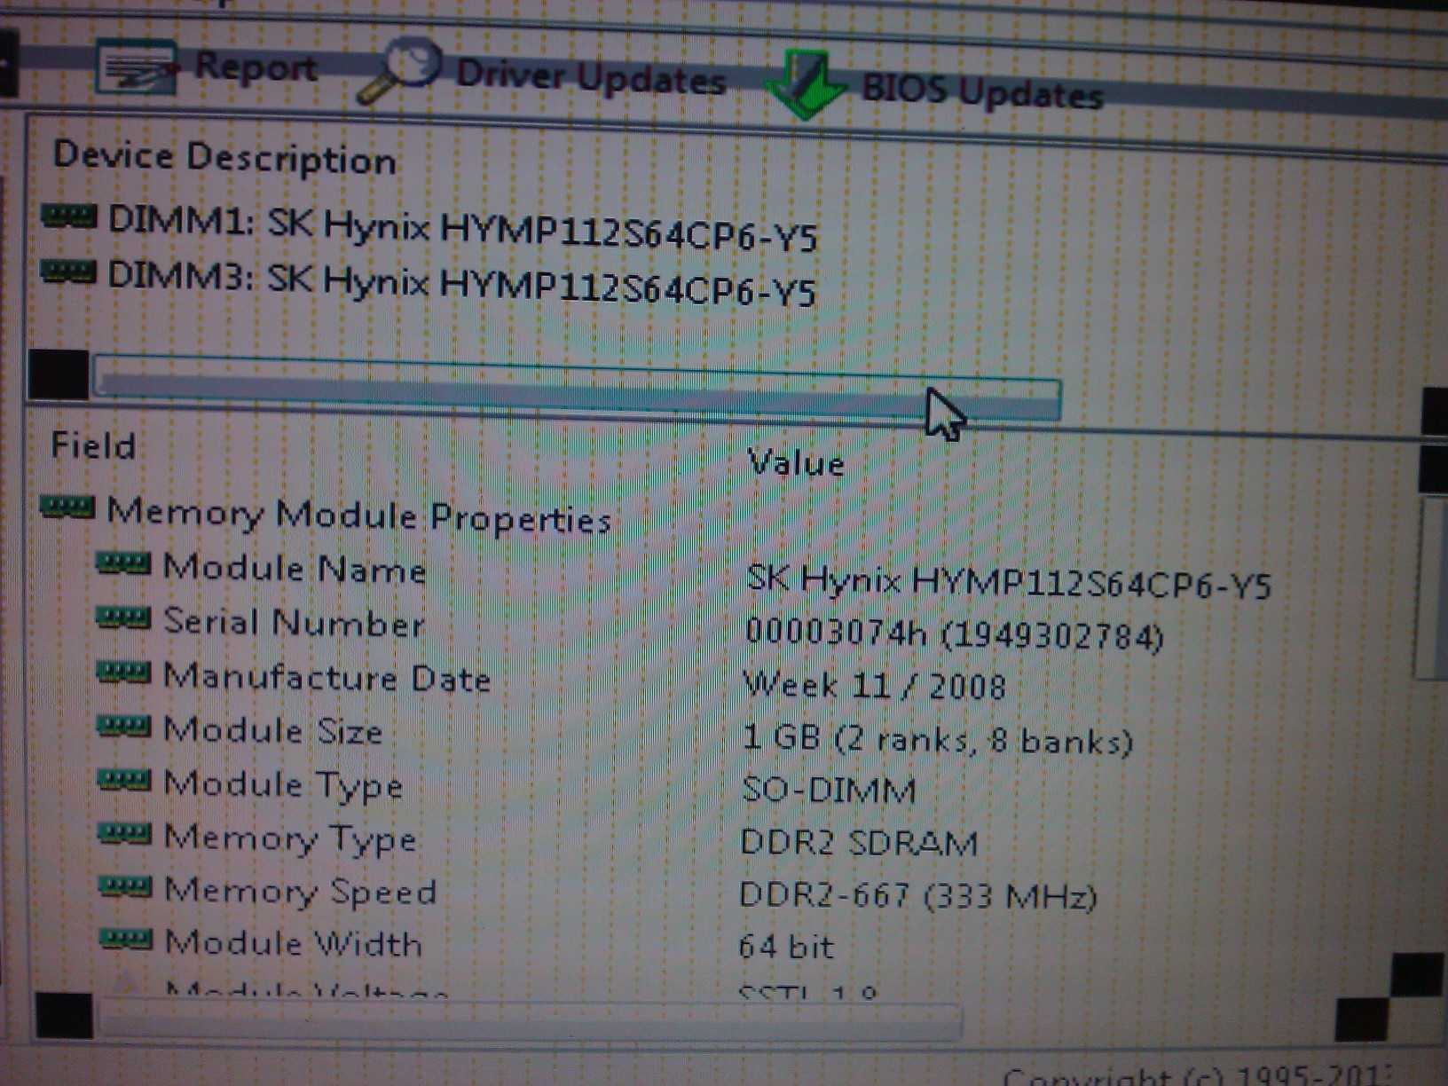Click the properties list horizontal scrollbar
Viewport: 1448px width, 1086px height.
(531, 1020)
